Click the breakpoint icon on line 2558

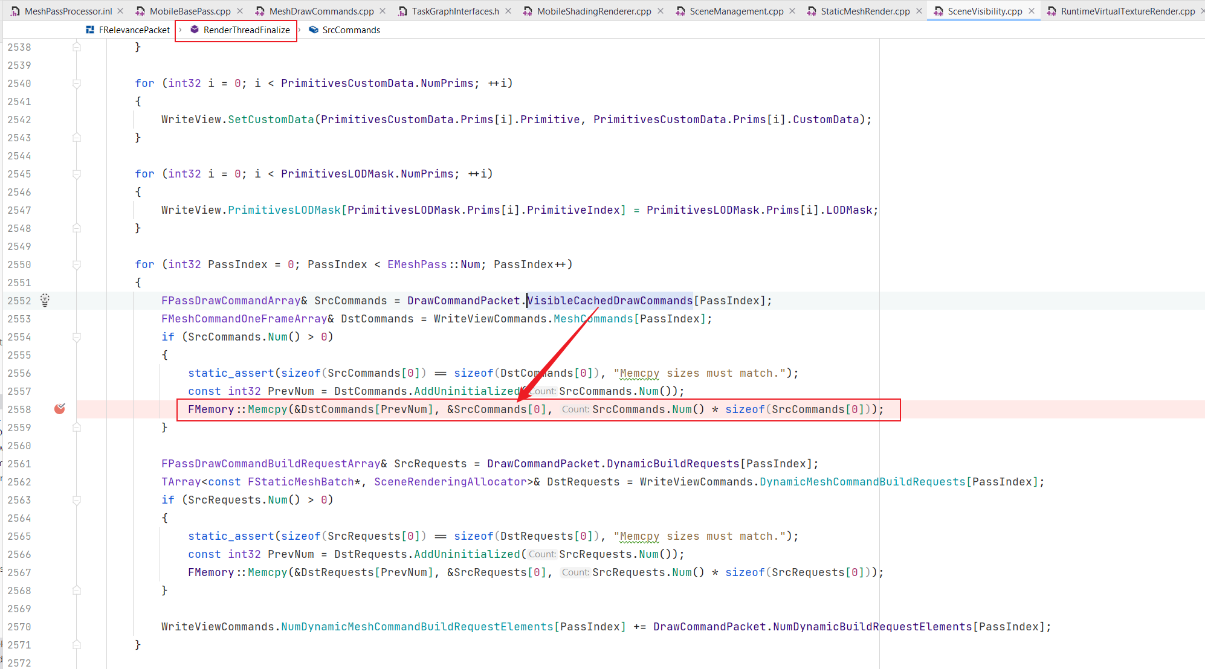[59, 409]
